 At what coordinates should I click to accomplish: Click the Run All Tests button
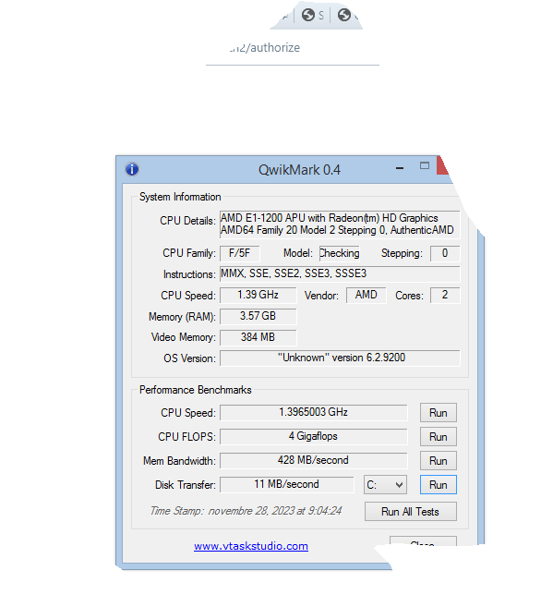point(410,512)
